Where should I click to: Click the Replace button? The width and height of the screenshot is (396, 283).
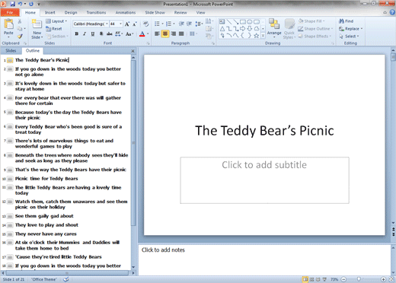(350, 29)
